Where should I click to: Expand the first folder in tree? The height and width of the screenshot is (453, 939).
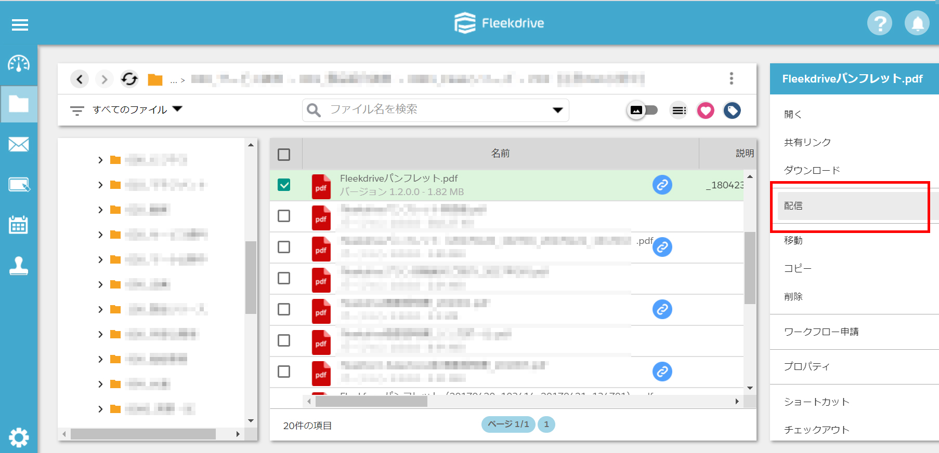click(100, 160)
